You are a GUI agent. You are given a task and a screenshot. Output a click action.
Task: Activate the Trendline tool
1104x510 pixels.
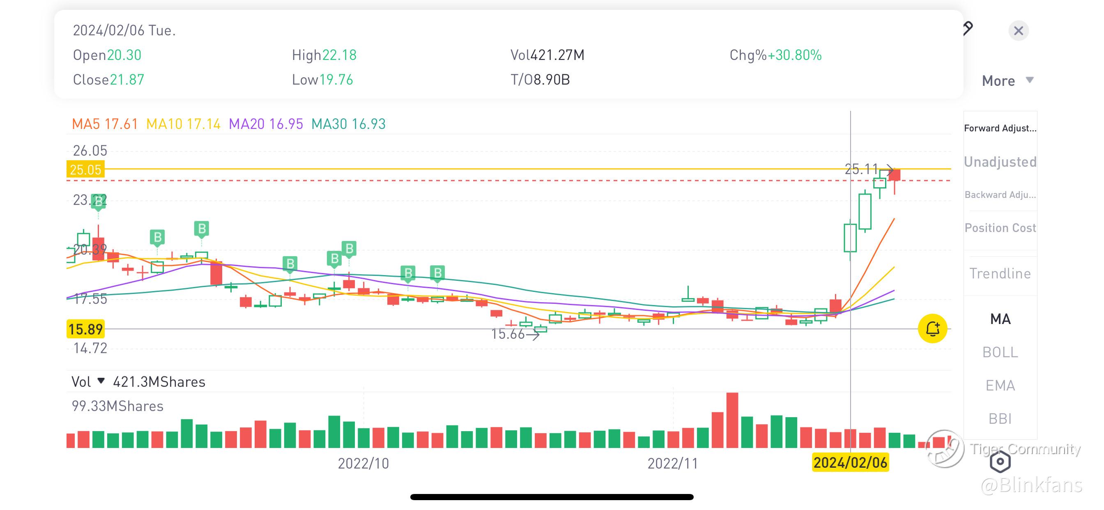(1000, 273)
